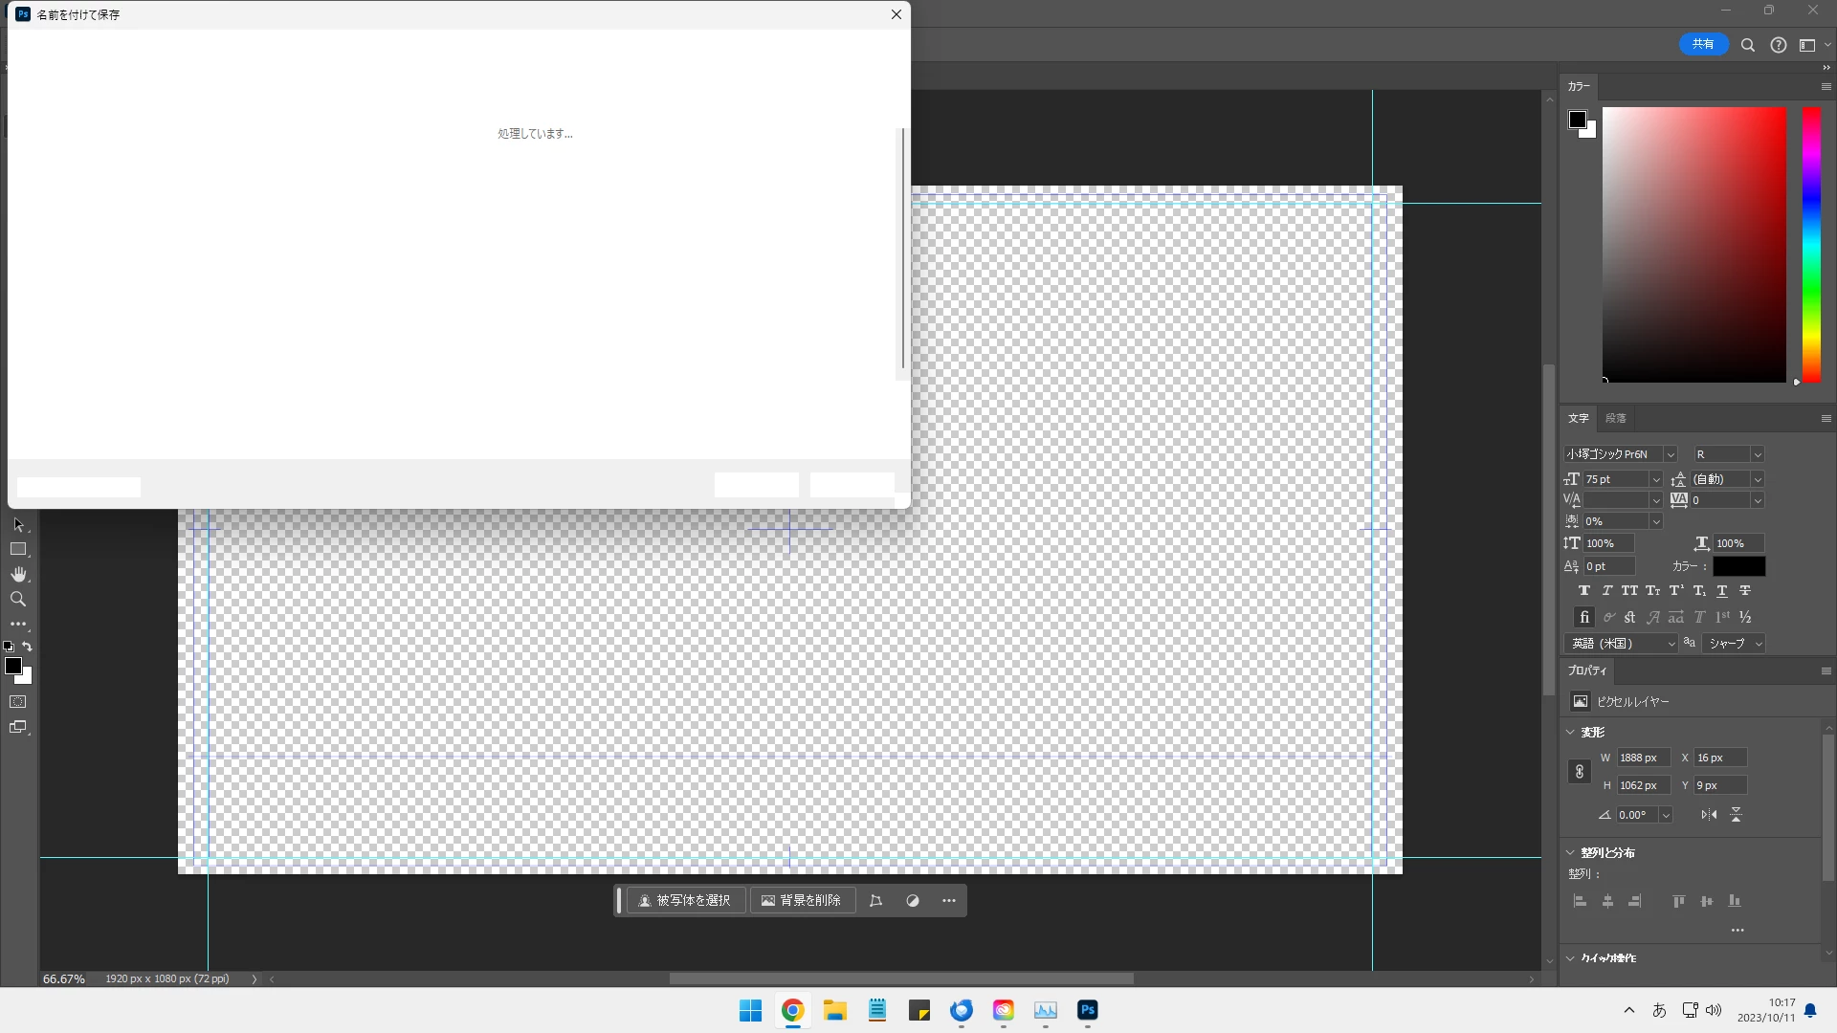Select the Zoom tool in toolbar
Image resolution: width=1837 pixels, height=1033 pixels.
18,599
